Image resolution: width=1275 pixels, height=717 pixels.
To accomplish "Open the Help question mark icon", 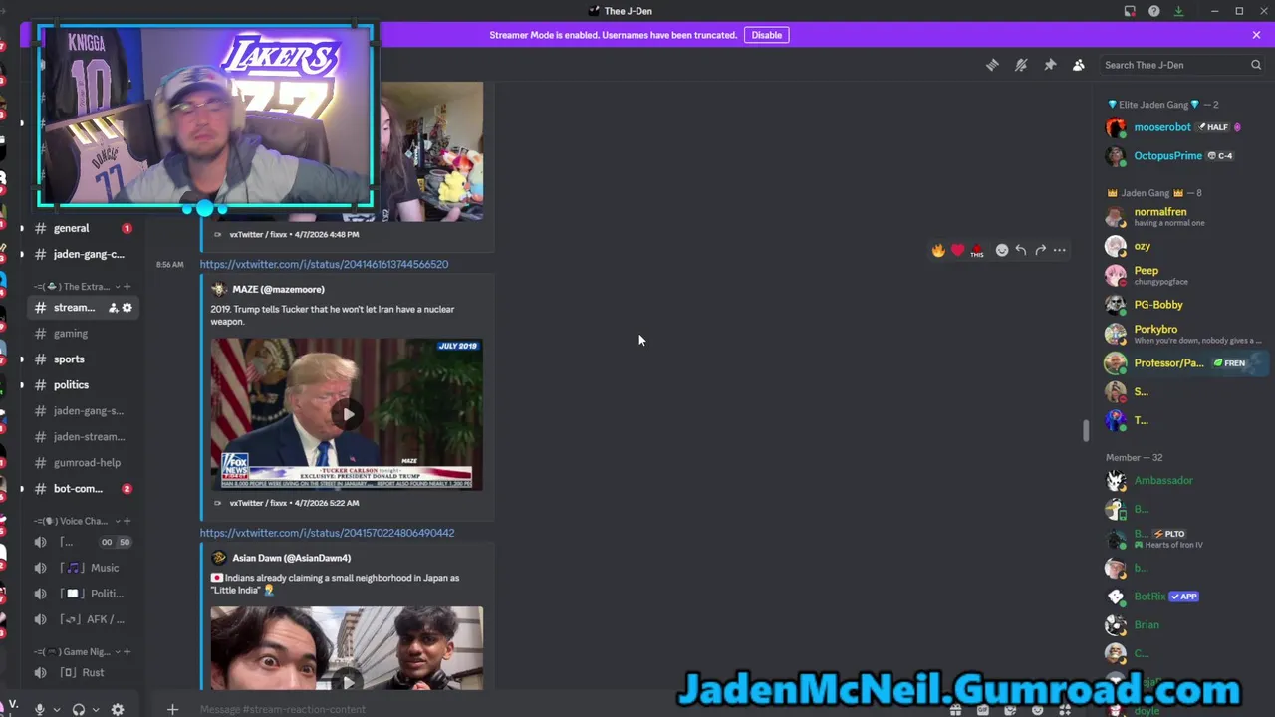I will tap(1153, 11).
